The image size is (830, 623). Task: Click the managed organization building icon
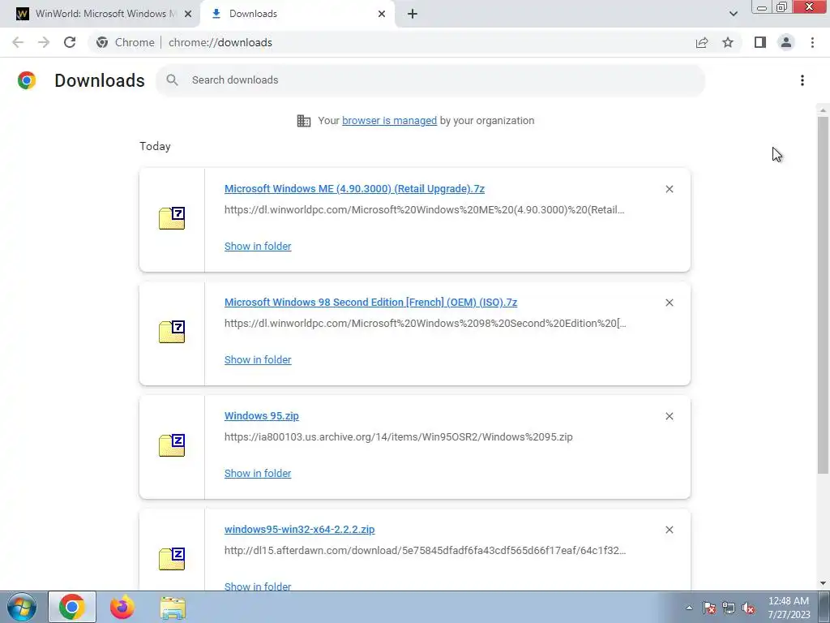click(304, 121)
